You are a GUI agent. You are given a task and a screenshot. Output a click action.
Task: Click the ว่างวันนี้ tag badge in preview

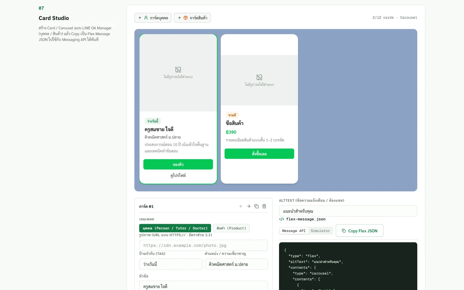tap(153, 121)
